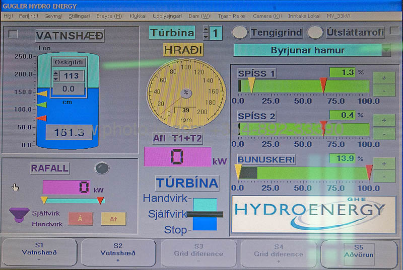Increase SPÍSS 2 with plus button

pos(384,120)
